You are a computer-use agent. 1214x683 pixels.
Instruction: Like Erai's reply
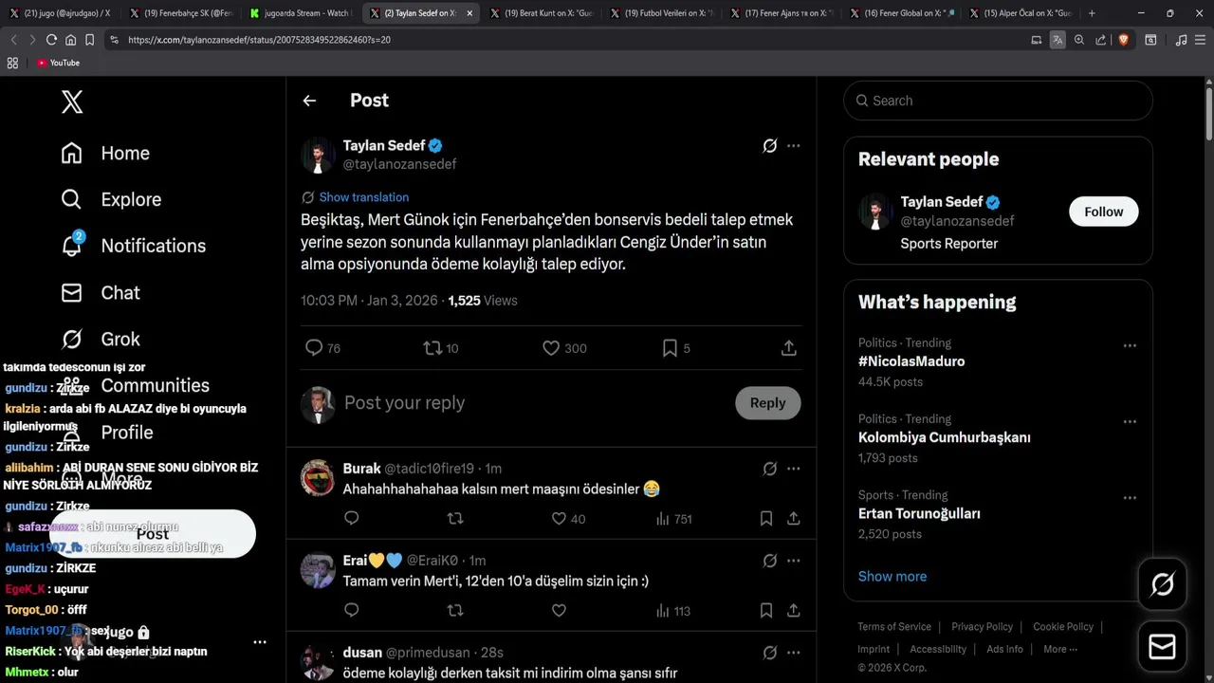559,611
